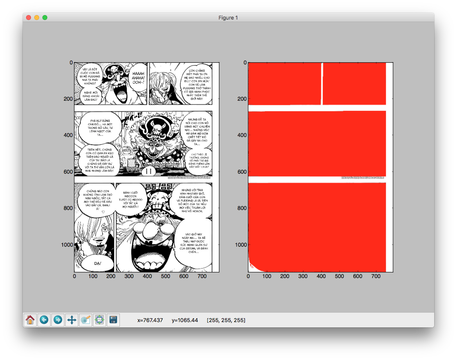The height and width of the screenshot is (360, 457).
Task: Click the large bottom red panel region
Action: click(317, 227)
